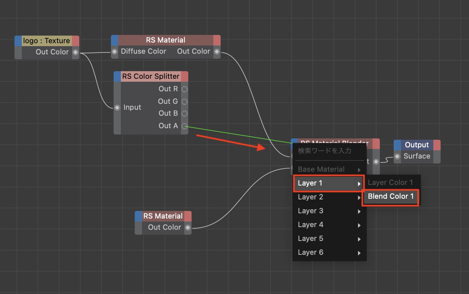Select the Output node title
The image size is (469, 294).
click(x=416, y=145)
